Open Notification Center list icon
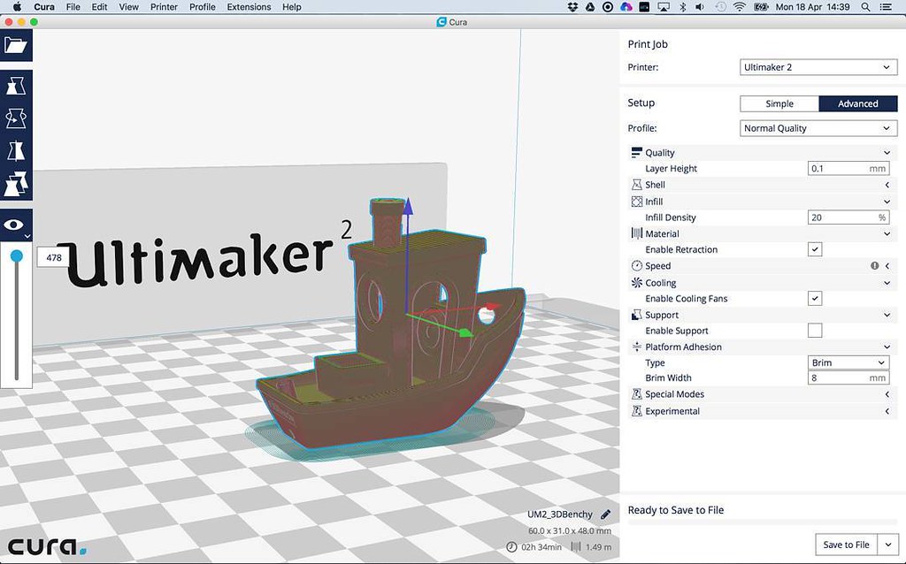The image size is (906, 564). [x=885, y=7]
